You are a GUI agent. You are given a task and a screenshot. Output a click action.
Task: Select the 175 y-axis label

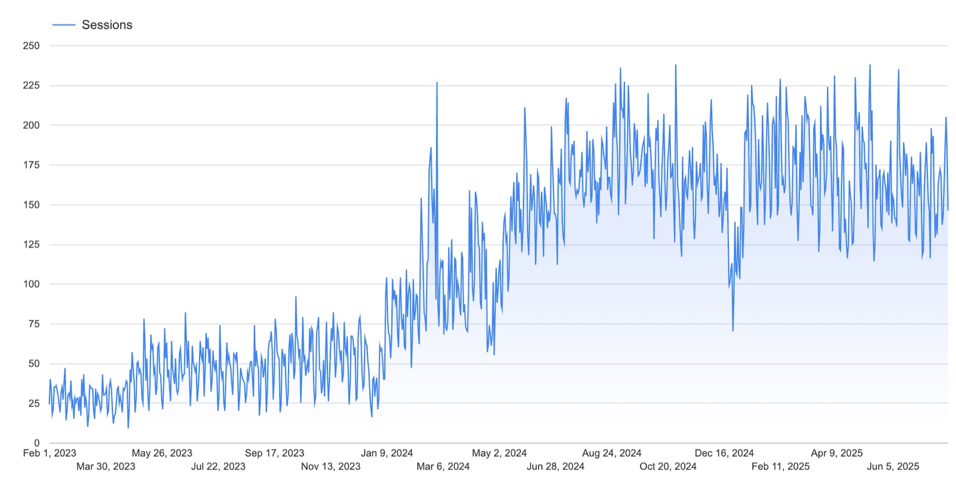[31, 165]
